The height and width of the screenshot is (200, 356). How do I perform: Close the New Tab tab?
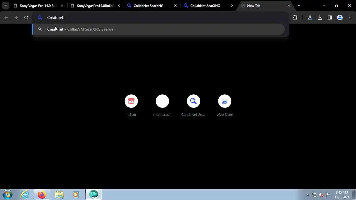[x=289, y=6]
